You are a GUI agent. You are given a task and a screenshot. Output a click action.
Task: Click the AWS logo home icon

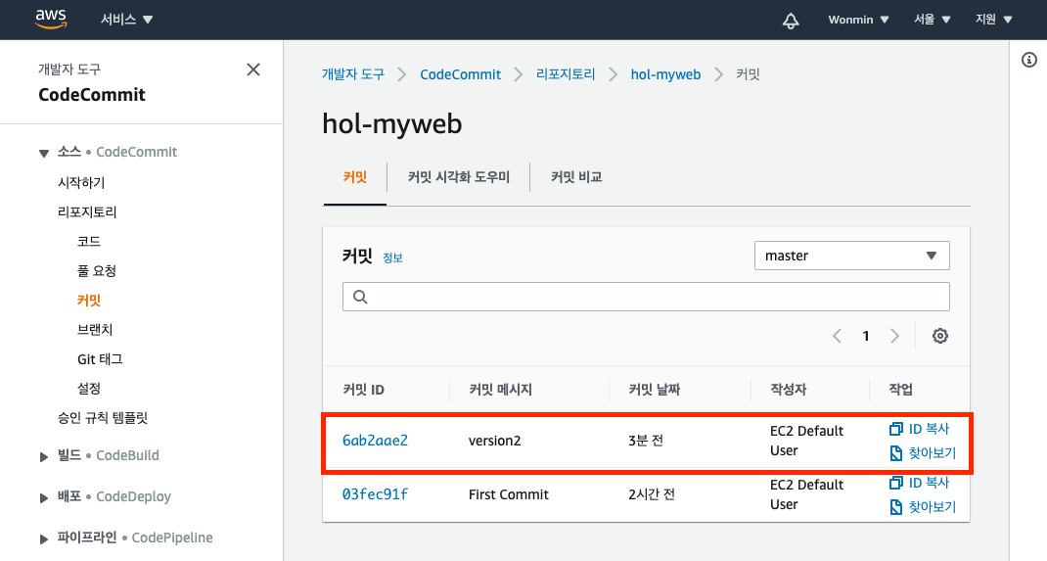click(x=51, y=20)
